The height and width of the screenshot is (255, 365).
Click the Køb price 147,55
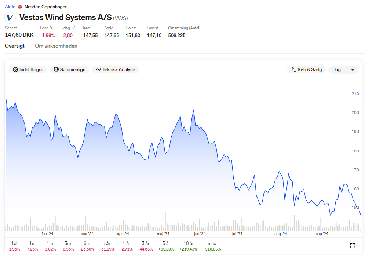point(90,35)
